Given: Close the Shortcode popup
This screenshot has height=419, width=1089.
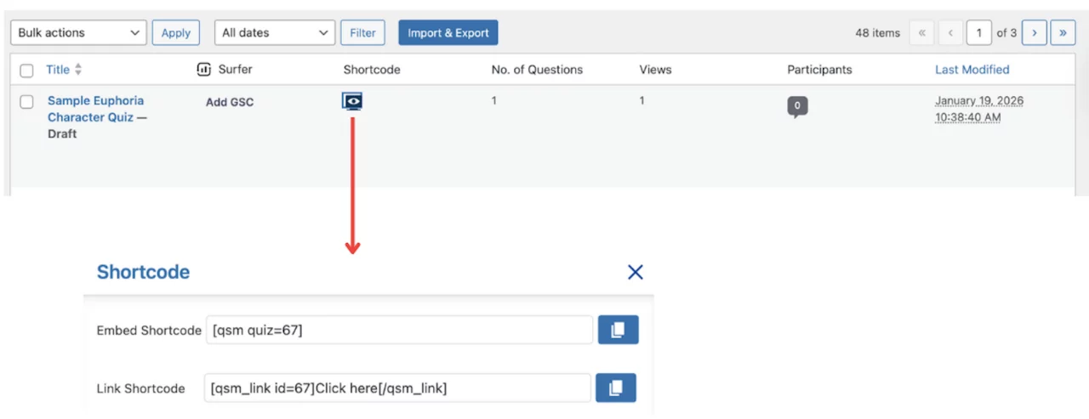Looking at the screenshot, I should pos(635,272).
